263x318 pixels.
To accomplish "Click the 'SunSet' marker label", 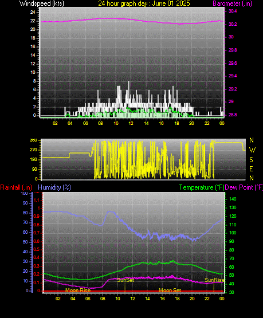I will (x=125, y=280).
